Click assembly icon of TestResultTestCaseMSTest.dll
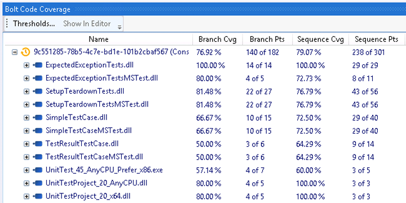The height and width of the screenshot is (203, 406). (38, 157)
